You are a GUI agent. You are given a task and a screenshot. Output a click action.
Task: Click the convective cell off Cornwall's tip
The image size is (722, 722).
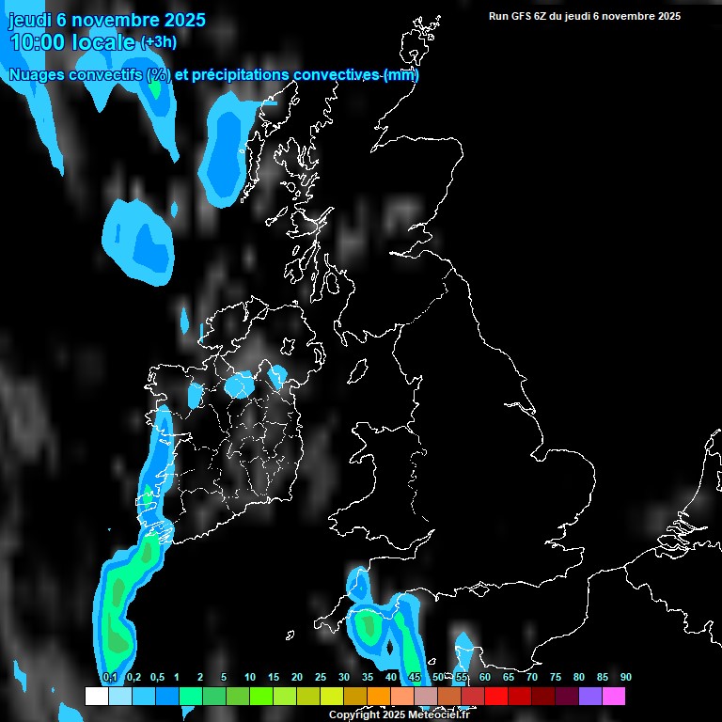click(367, 625)
